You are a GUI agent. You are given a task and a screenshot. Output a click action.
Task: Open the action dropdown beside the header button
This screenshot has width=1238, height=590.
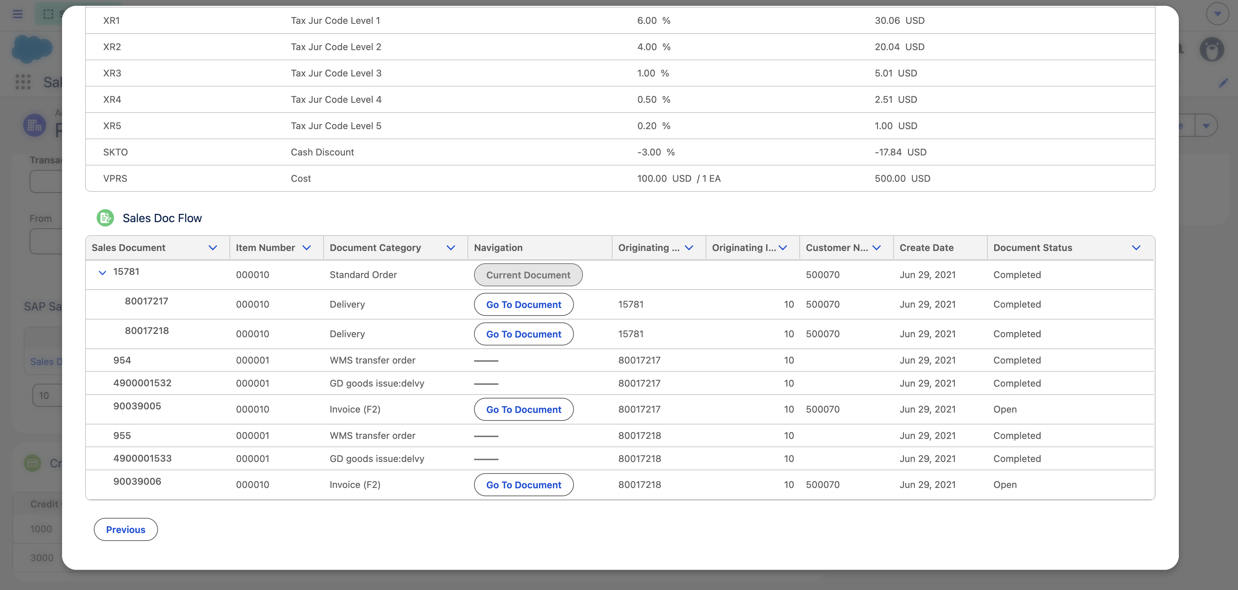[x=1206, y=126]
